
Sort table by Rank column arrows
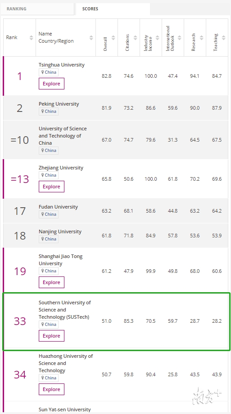tap(31, 37)
